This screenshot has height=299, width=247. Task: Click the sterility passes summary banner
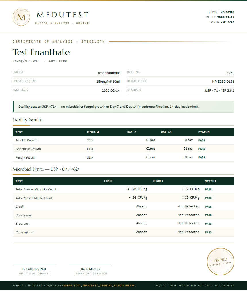click(x=123, y=107)
